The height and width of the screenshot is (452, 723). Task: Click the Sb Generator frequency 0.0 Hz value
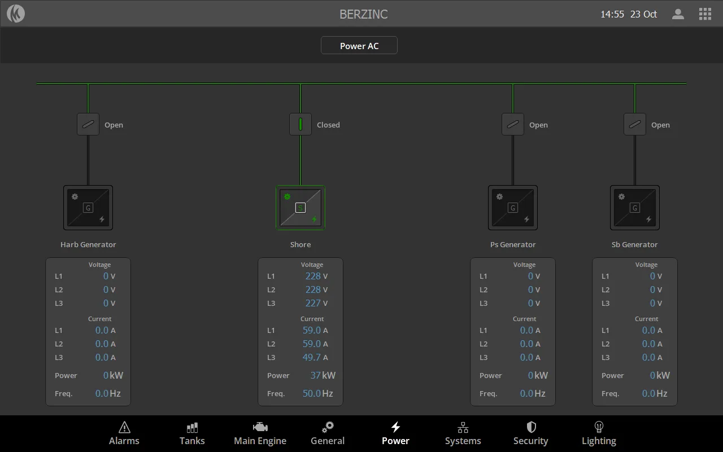[655, 393]
